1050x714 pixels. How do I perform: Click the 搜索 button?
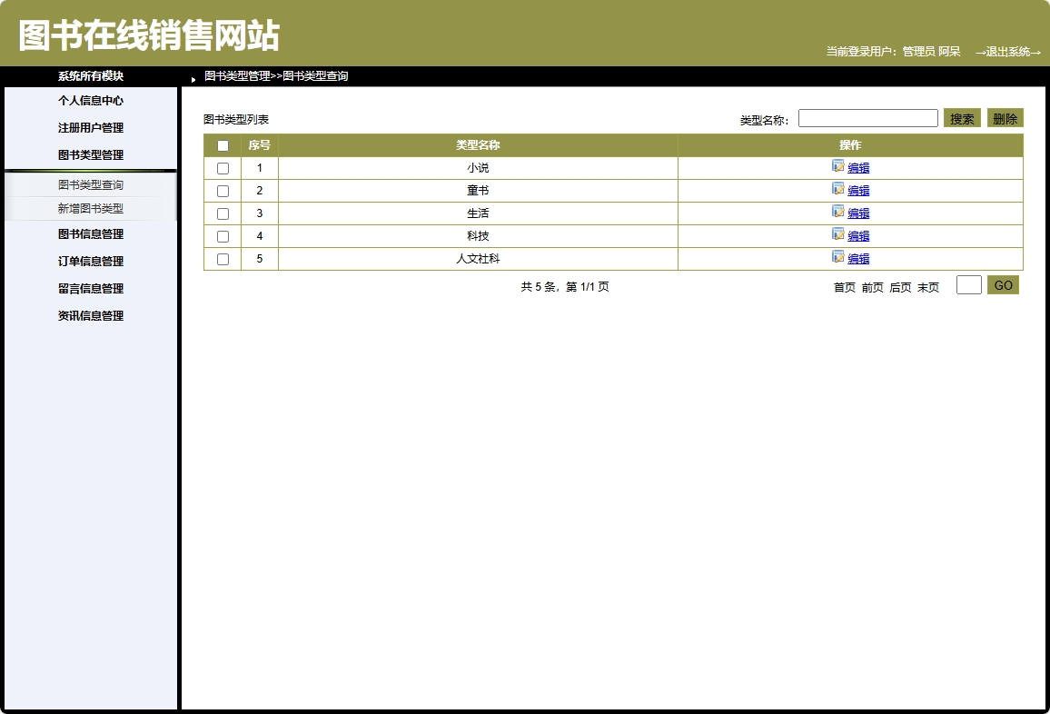pyautogui.click(x=962, y=117)
